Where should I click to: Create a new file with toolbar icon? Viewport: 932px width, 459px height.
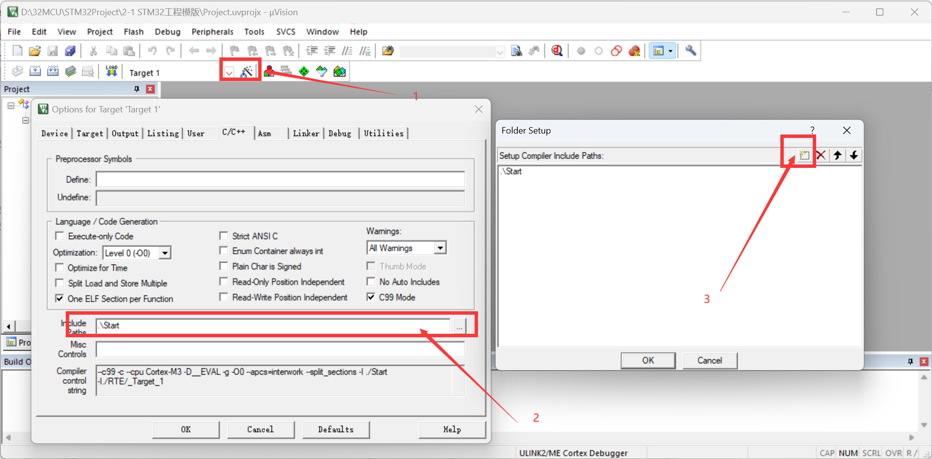coord(17,51)
